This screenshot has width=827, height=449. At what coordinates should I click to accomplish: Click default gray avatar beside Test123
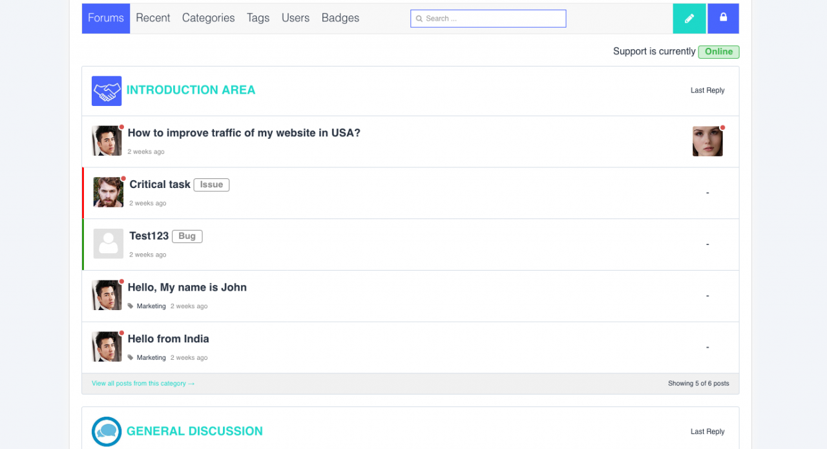click(x=108, y=244)
